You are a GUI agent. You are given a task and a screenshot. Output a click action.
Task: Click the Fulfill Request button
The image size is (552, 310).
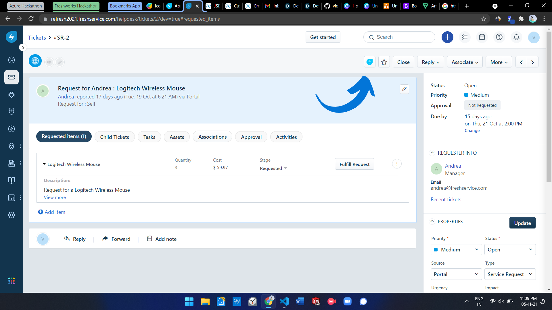click(x=354, y=164)
